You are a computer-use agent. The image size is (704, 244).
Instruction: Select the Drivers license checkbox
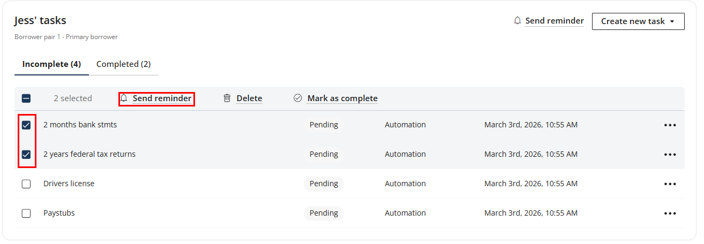(x=26, y=184)
